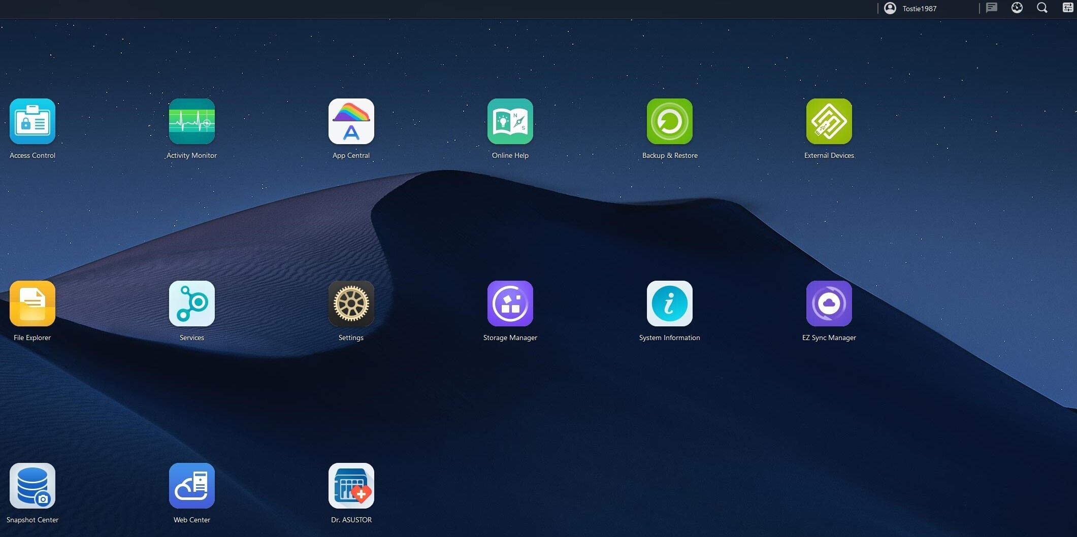Open the sliders preferences icon in top bar

click(1068, 8)
